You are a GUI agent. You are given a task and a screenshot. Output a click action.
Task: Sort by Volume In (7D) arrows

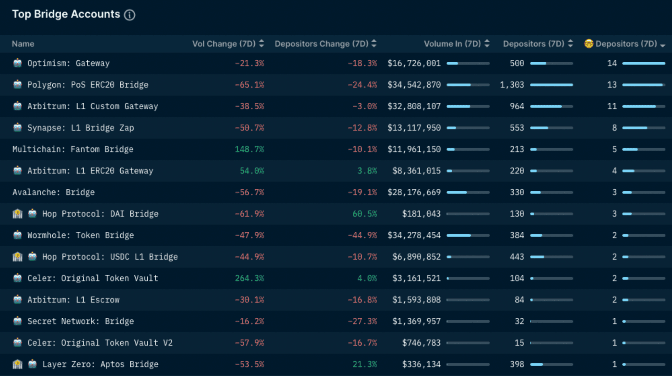pos(487,44)
